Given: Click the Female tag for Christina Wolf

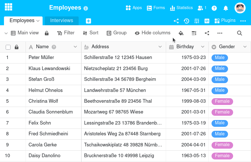Looking at the screenshot, I should pos(222,101).
